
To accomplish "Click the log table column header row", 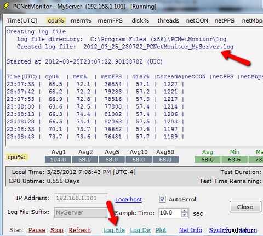I will click(135, 77).
